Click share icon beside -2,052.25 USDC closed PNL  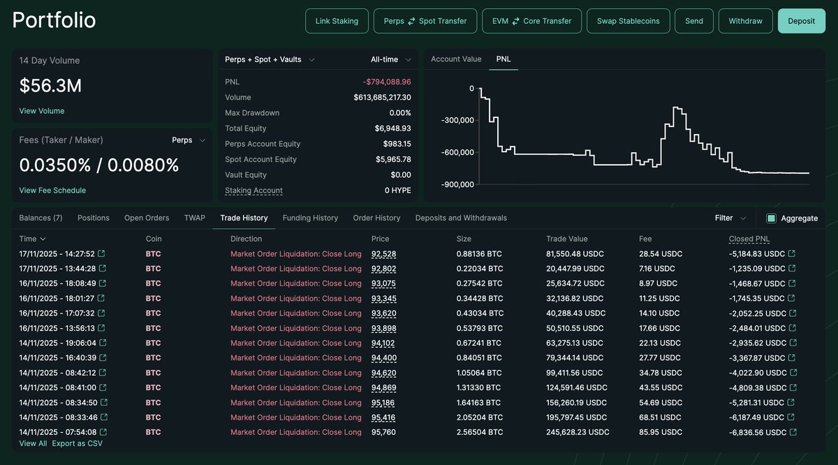(x=793, y=313)
